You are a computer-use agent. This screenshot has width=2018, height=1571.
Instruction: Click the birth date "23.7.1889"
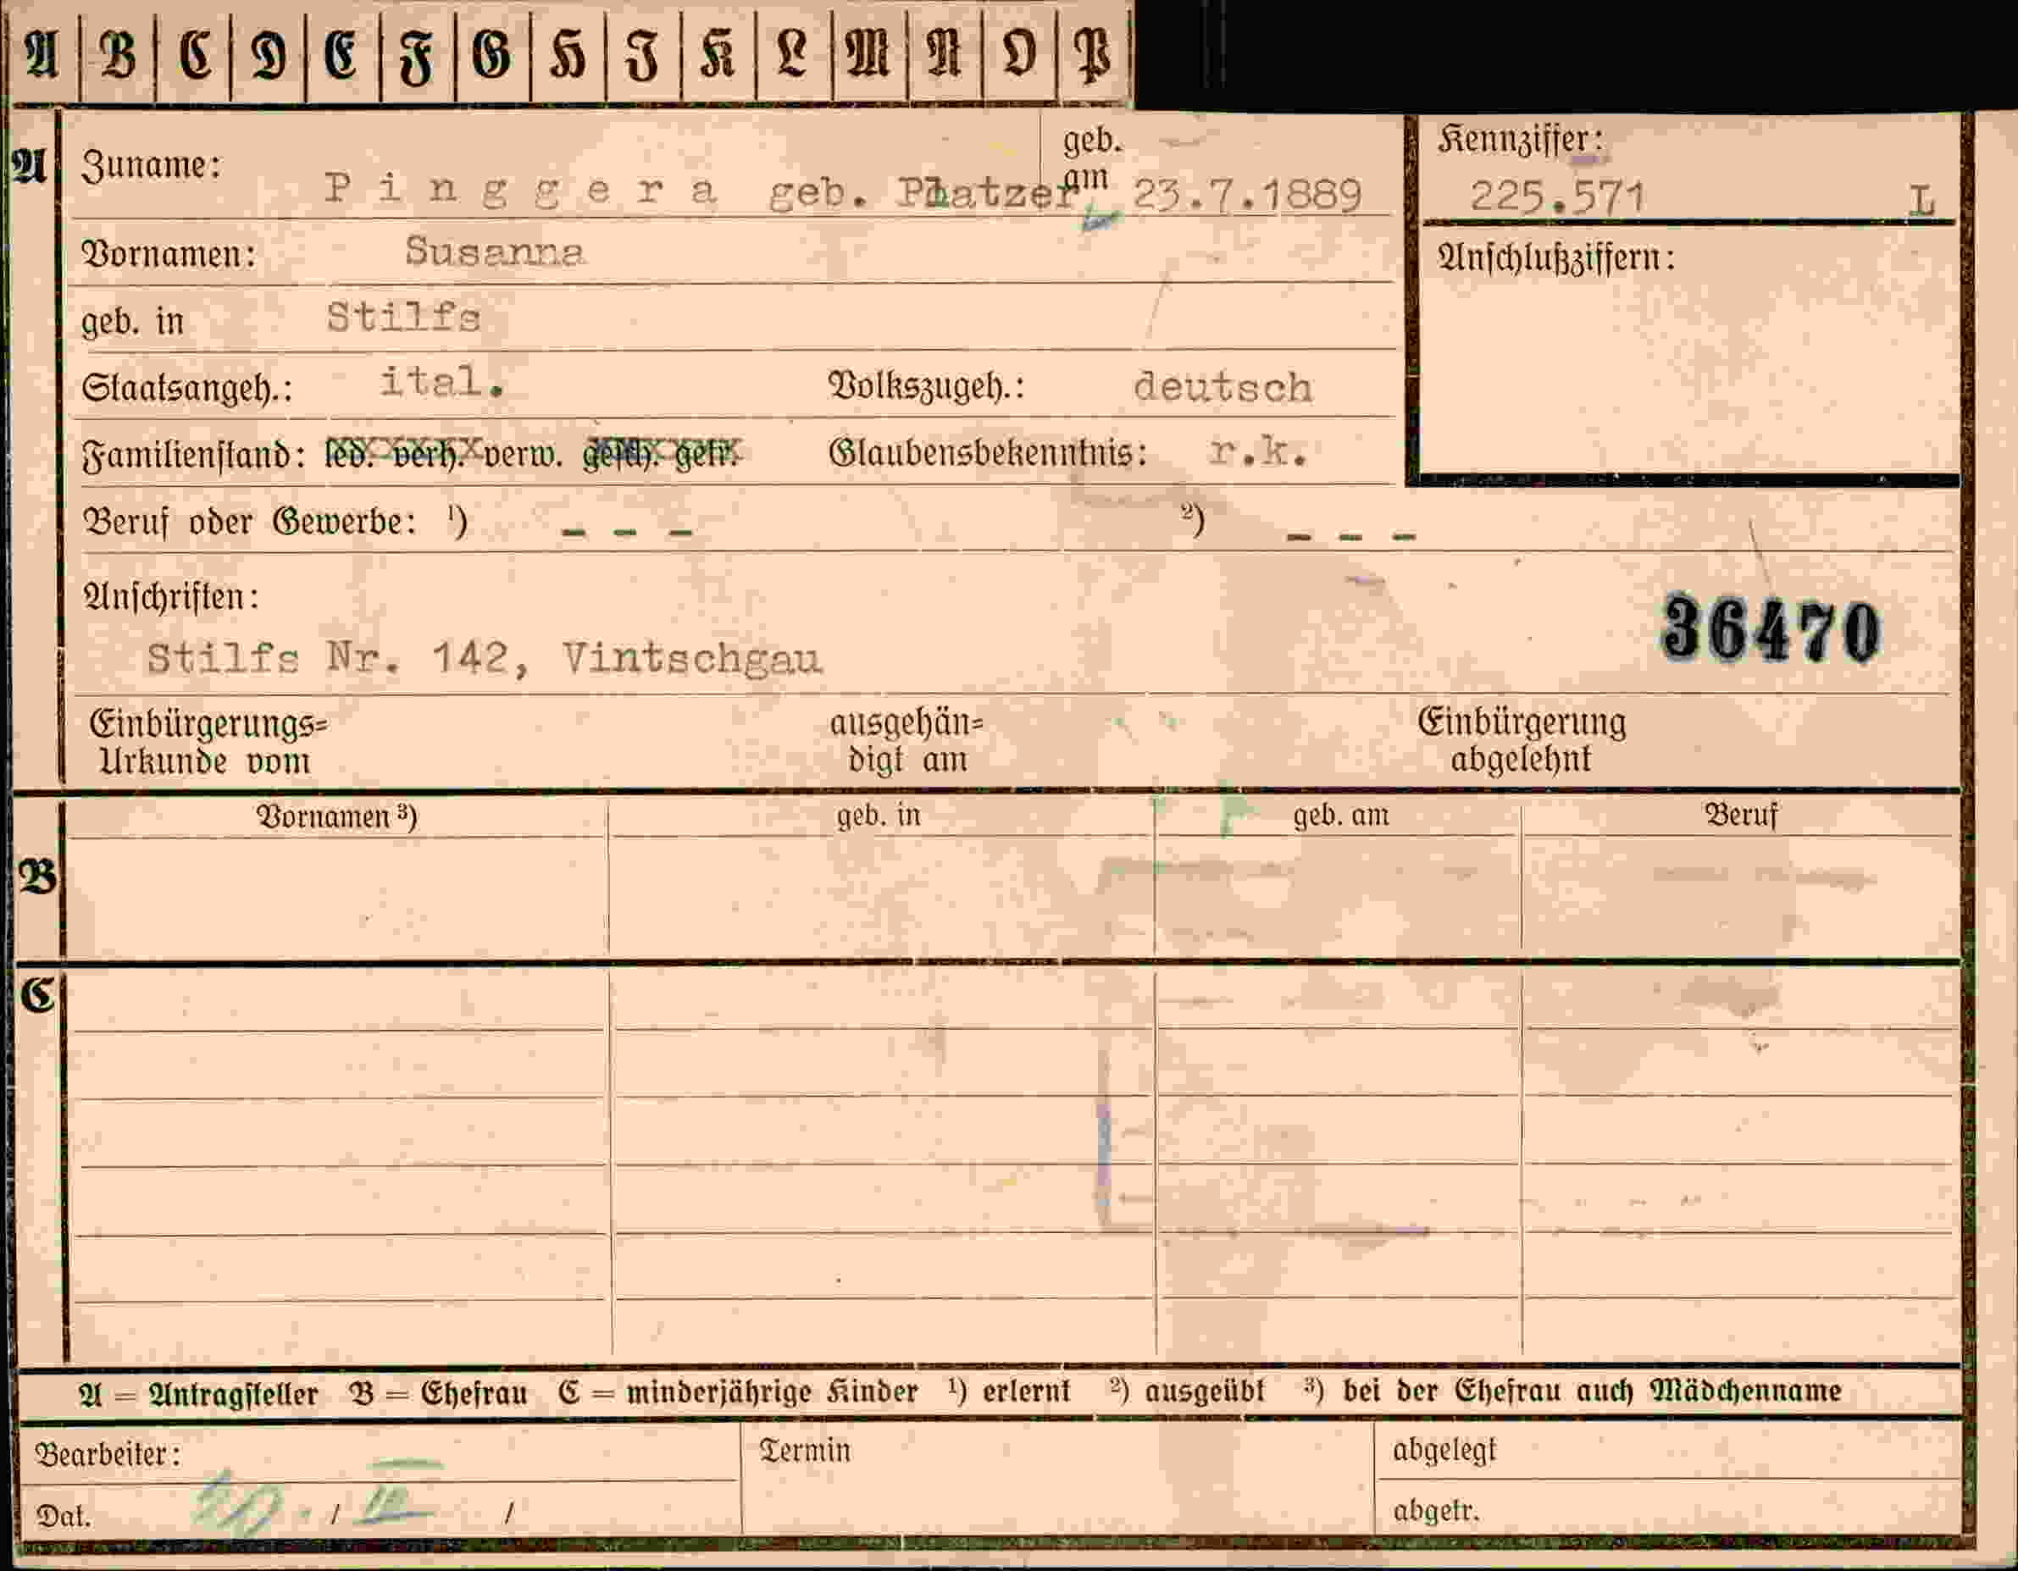[1246, 195]
